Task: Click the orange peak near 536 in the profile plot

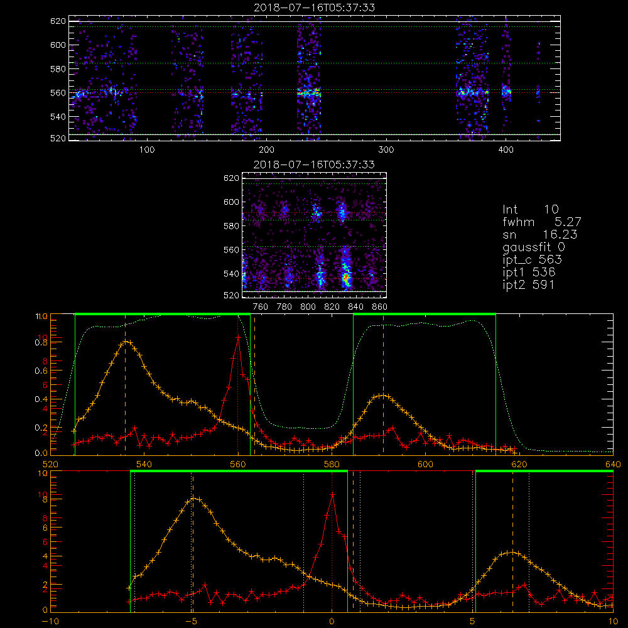Action: [x=126, y=341]
